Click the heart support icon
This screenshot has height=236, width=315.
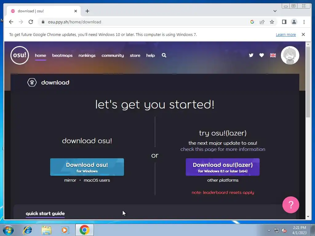pos(261,55)
